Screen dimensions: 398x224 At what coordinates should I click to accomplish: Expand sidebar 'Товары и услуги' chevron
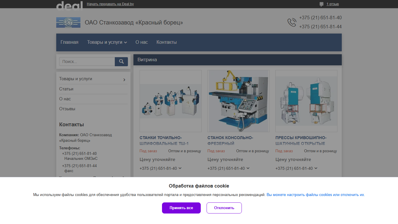(124, 80)
